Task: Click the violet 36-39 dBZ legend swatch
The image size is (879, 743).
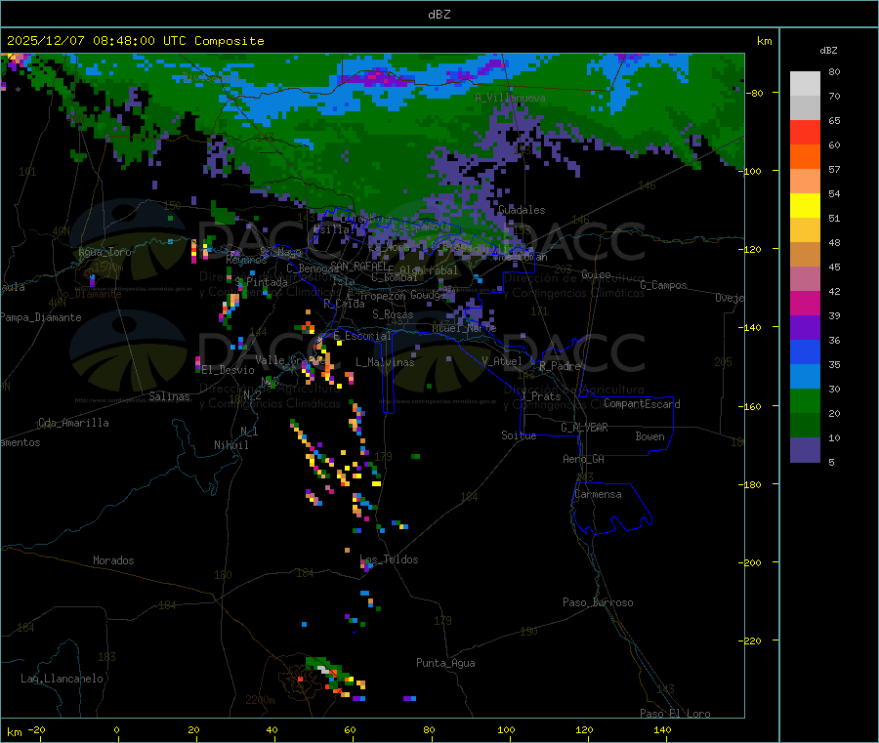Action: point(805,328)
